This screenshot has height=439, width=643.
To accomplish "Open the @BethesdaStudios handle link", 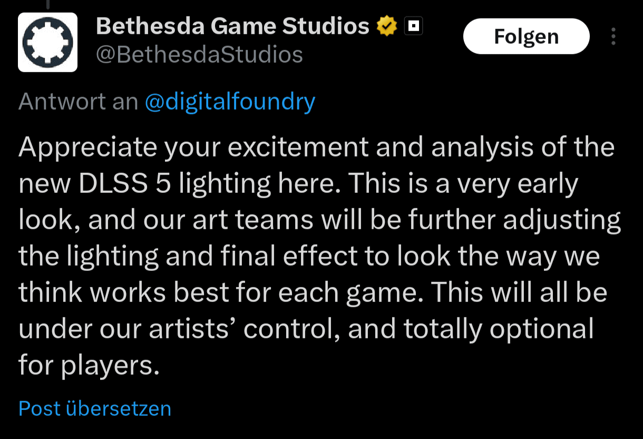I will (x=199, y=54).
